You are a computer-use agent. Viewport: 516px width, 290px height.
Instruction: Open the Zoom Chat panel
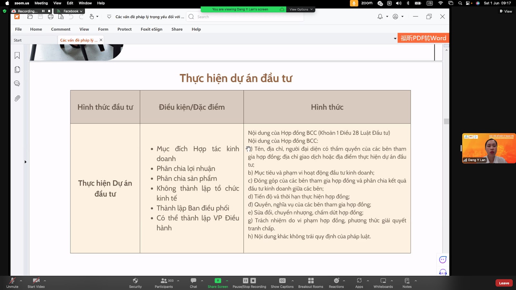click(193, 283)
